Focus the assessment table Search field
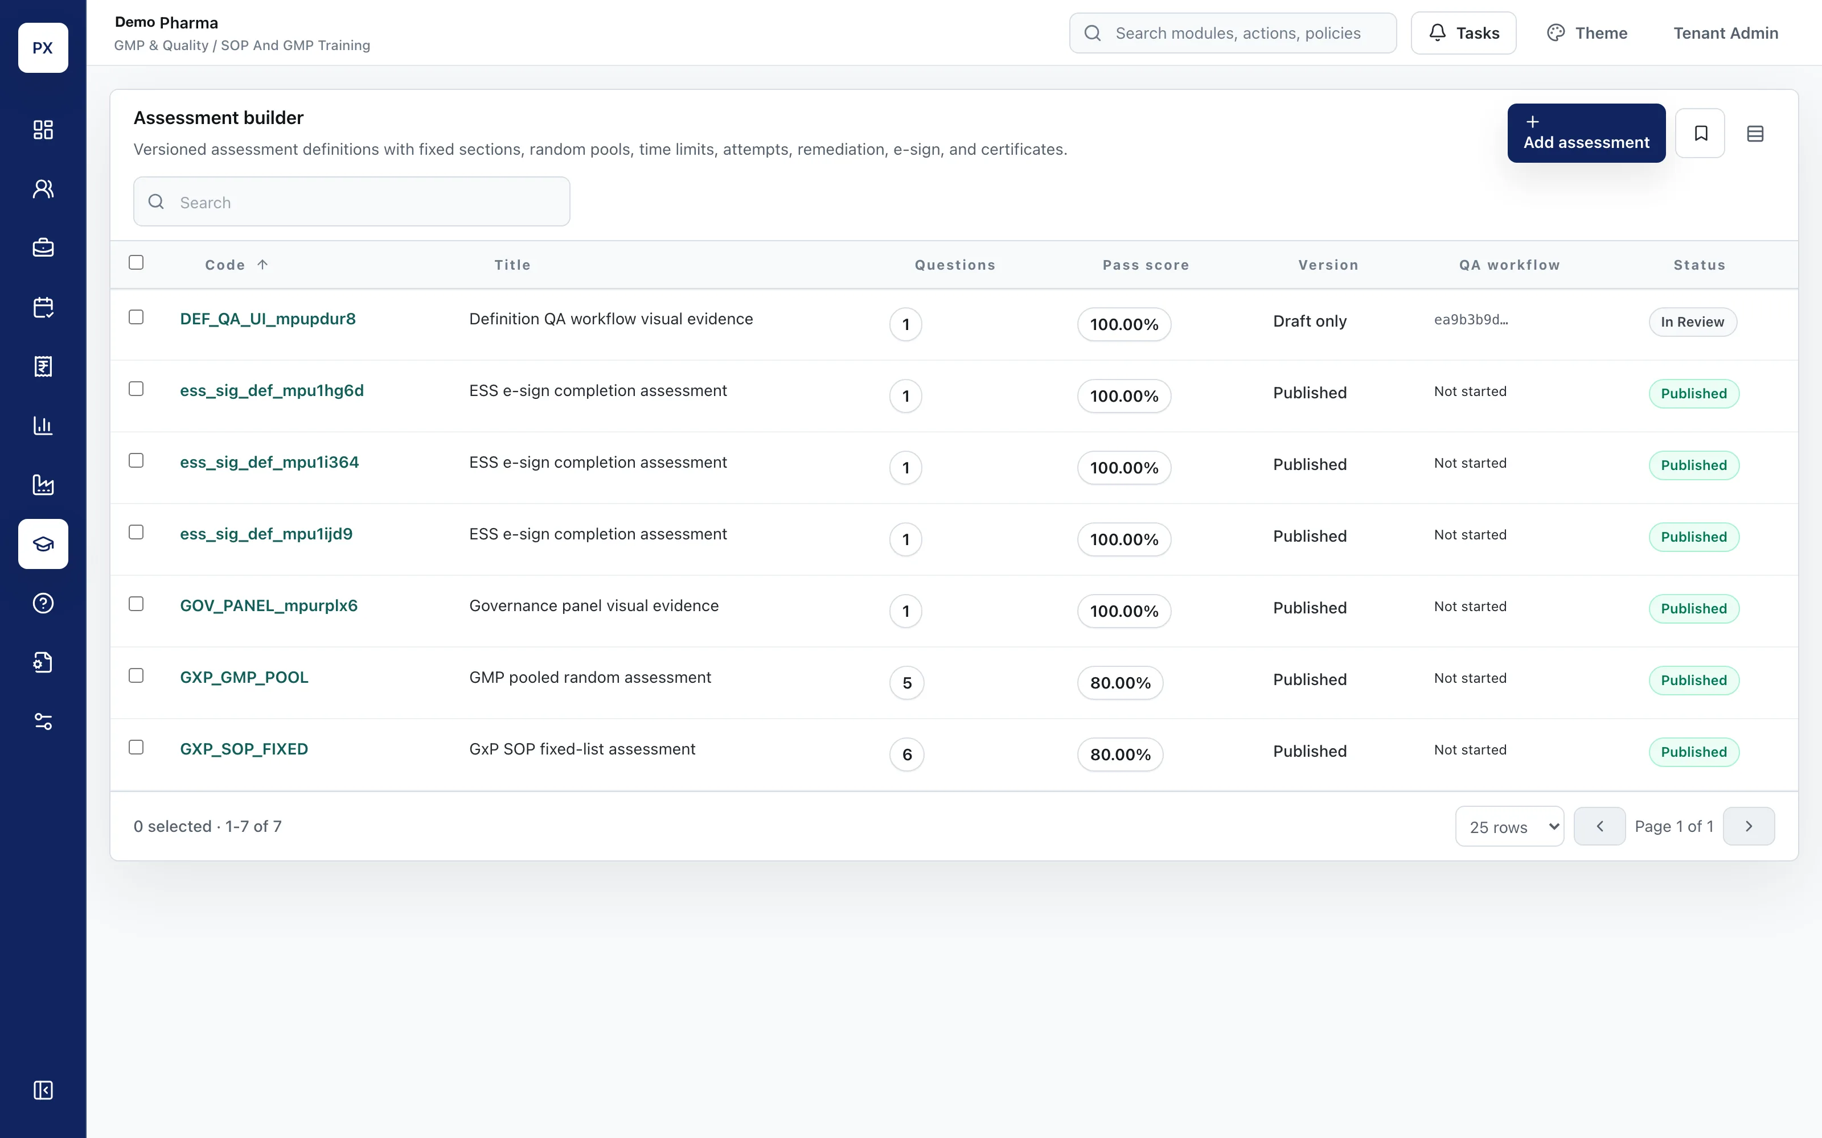This screenshot has width=1822, height=1138. coord(352,201)
